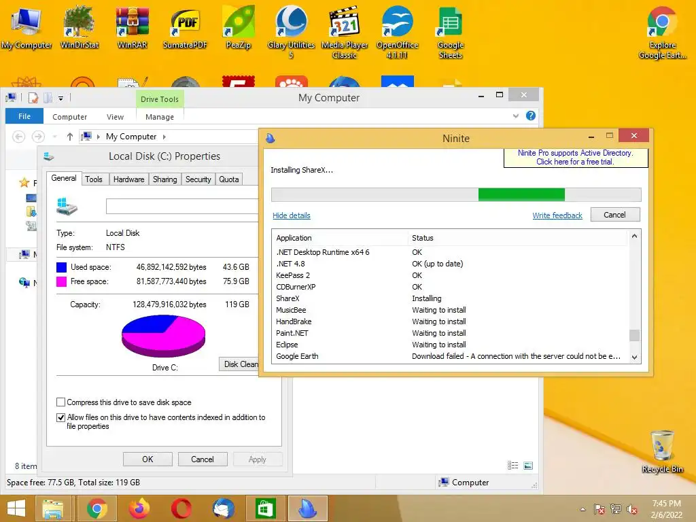The width and height of the screenshot is (696, 522).
Task: Open the Explore Google Earth shortcut
Action: (x=662, y=32)
